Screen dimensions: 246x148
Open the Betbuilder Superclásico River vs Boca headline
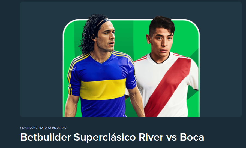tap(112, 137)
